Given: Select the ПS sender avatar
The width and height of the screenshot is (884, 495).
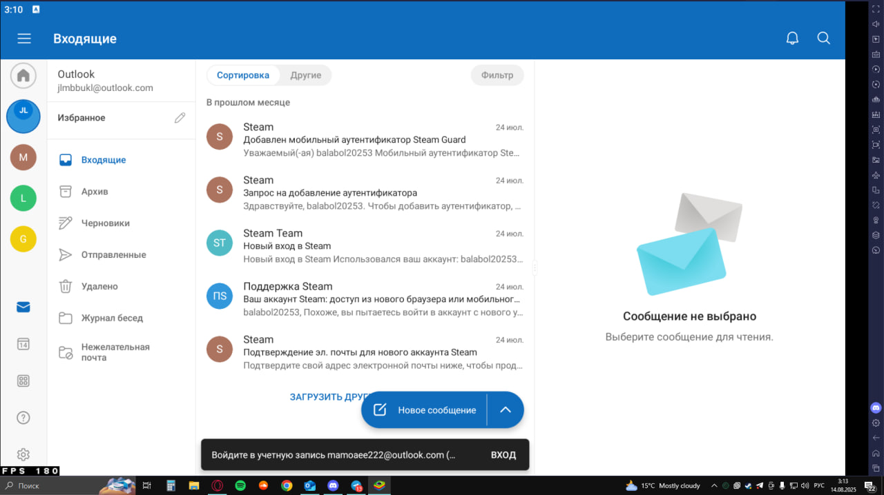Looking at the screenshot, I should coord(220,296).
